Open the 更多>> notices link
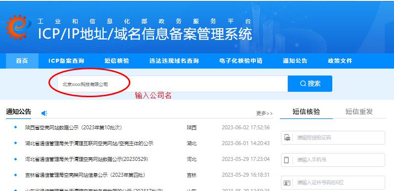This screenshot has height=191, width=394. (x=264, y=114)
